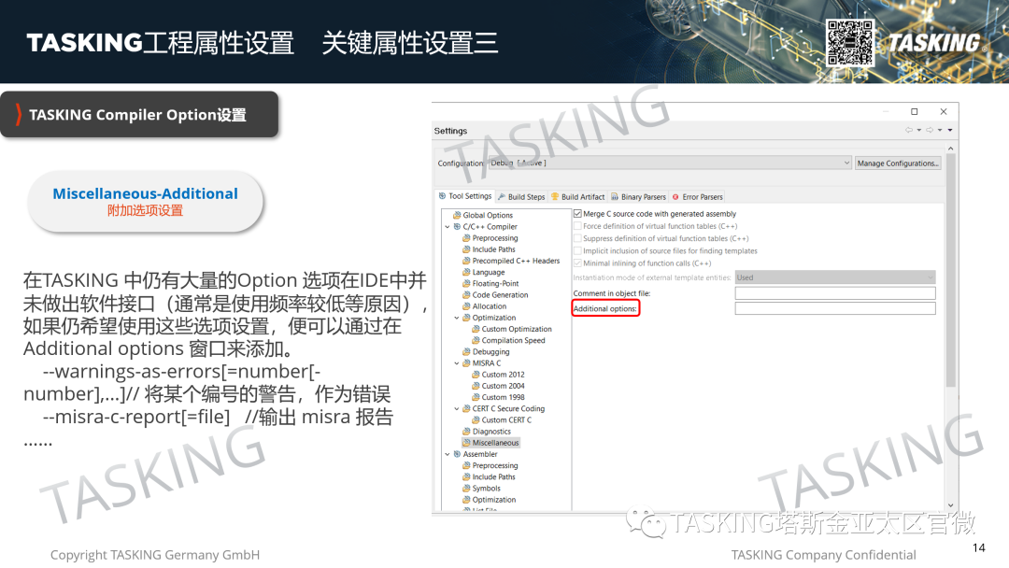The width and height of the screenshot is (1009, 568).
Task: Switch to the Build Steps tab
Action: [521, 197]
